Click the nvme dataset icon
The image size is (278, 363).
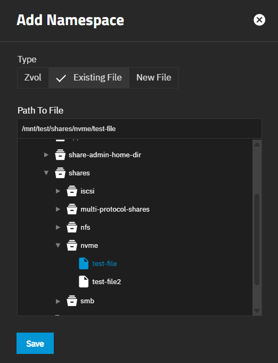click(x=72, y=245)
